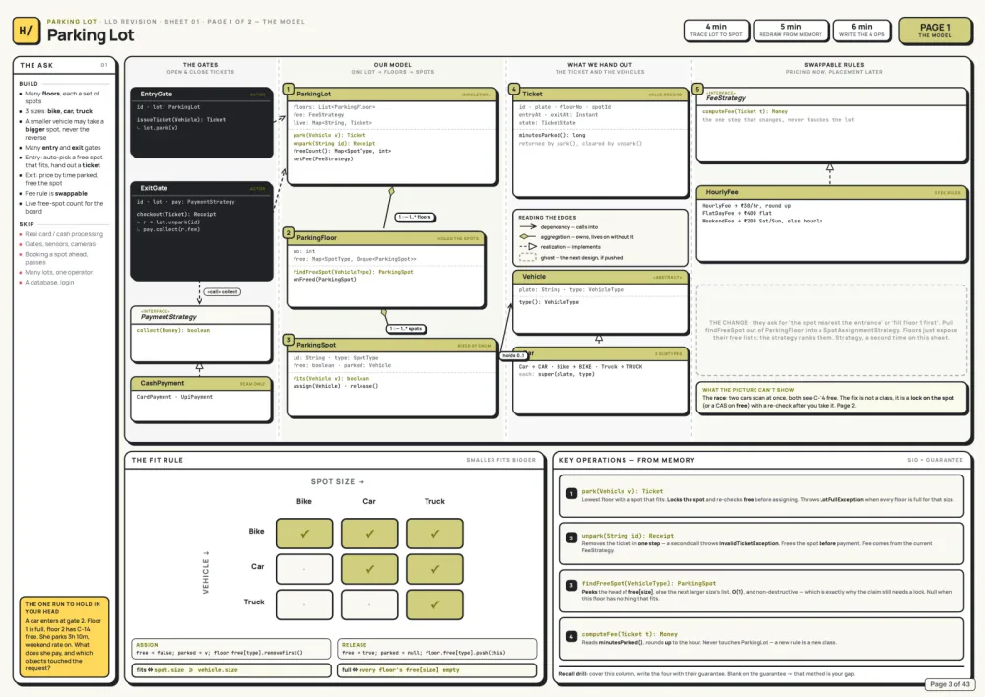985x697 pixels.
Task: Click the number 2 badge on ParkingFloor
Action: (289, 233)
